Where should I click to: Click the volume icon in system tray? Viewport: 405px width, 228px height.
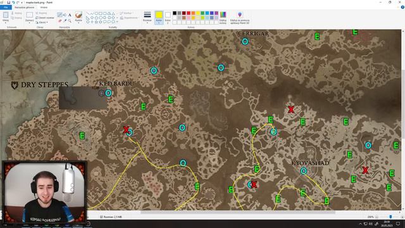[x=371, y=224]
